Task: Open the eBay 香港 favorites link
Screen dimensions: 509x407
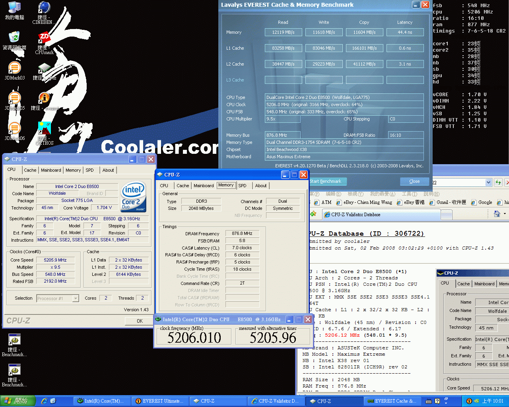Action: point(411,202)
